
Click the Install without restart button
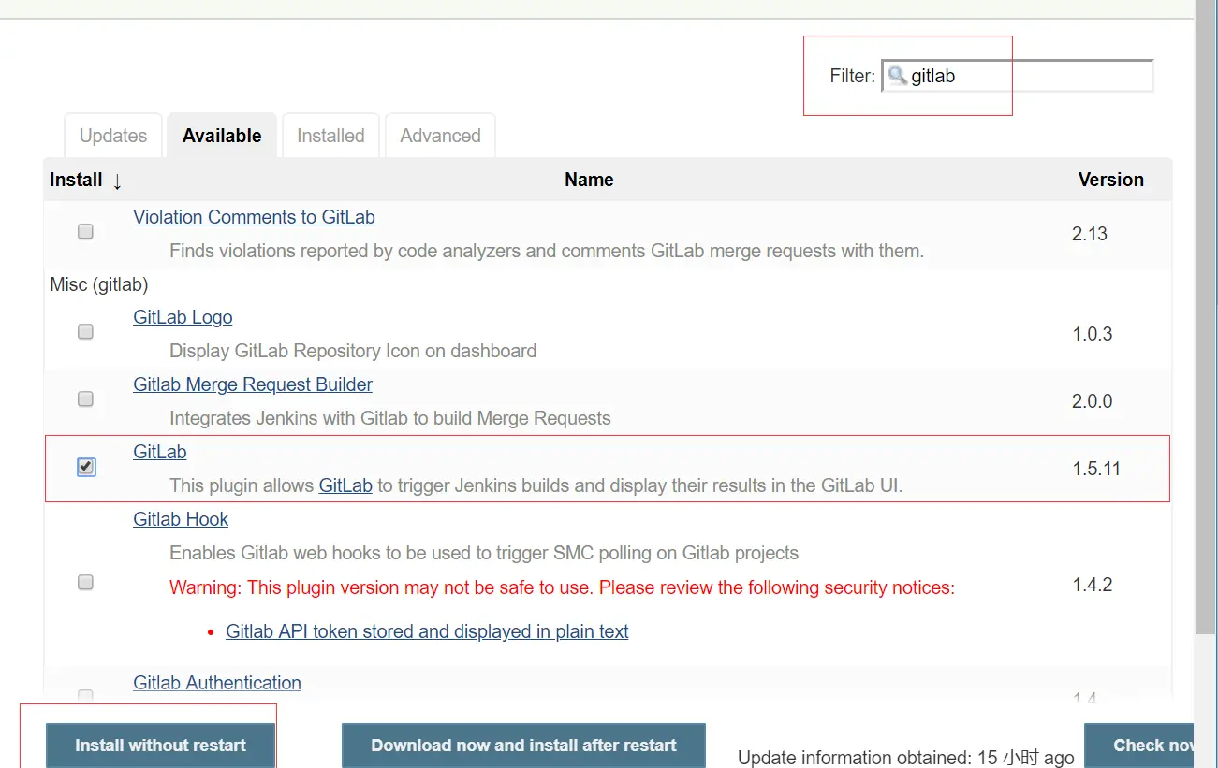pyautogui.click(x=160, y=746)
